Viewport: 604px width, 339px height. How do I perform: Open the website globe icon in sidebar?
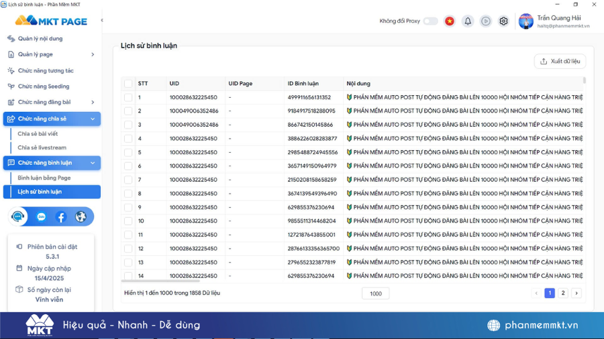(x=81, y=217)
